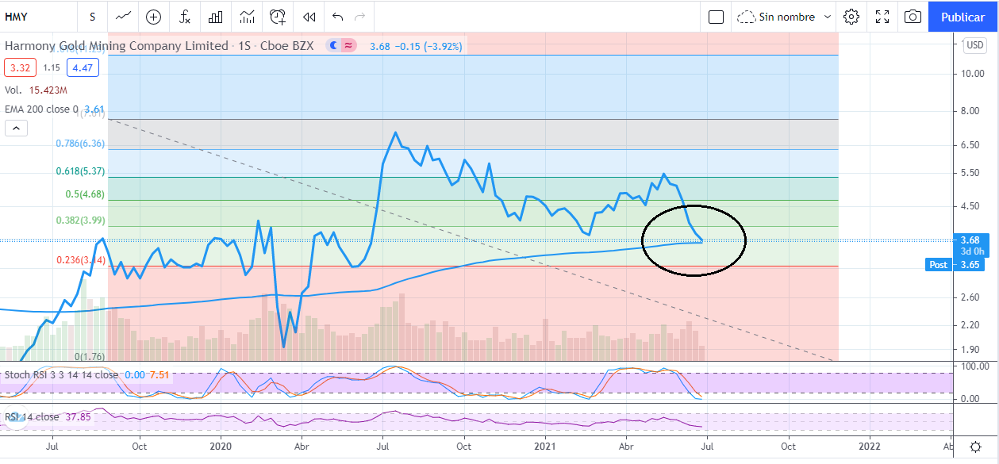Select the RSI 14 close legend
The image size is (999, 464).
coord(32,416)
